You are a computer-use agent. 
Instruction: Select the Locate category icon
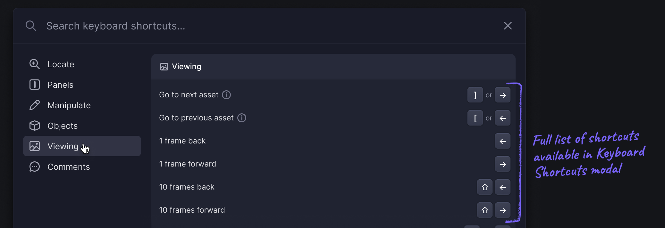(35, 64)
